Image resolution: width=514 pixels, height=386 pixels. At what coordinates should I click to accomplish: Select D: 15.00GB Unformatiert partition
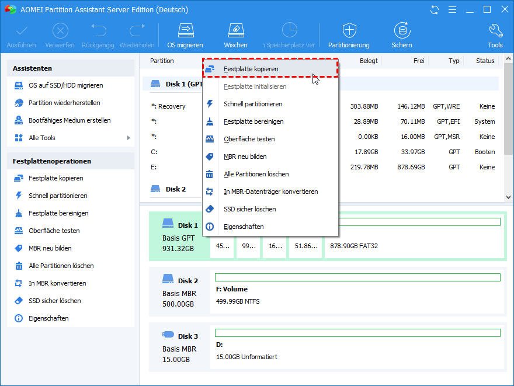coord(357,347)
